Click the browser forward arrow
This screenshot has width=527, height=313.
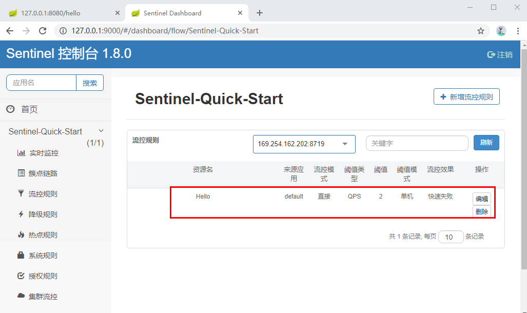(x=26, y=31)
